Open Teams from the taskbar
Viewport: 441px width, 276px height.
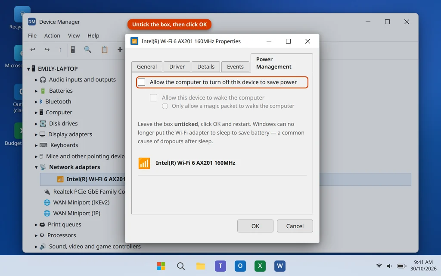(220, 266)
